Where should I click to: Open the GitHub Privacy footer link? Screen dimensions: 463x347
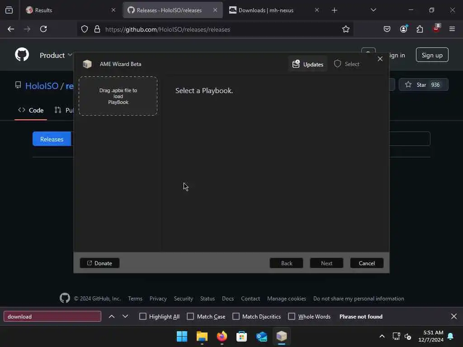[x=158, y=299]
